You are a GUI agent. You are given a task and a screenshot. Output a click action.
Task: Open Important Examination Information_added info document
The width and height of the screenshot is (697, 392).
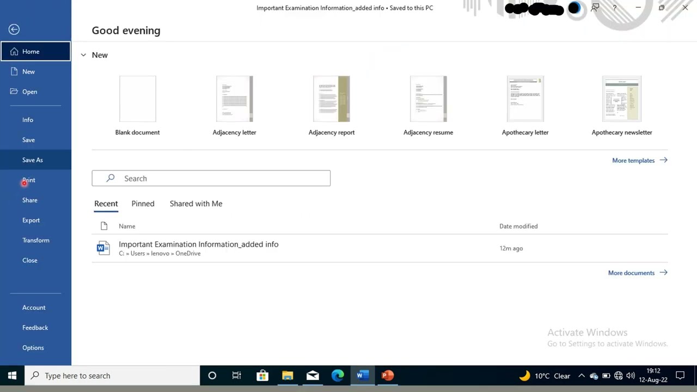pos(380,248)
